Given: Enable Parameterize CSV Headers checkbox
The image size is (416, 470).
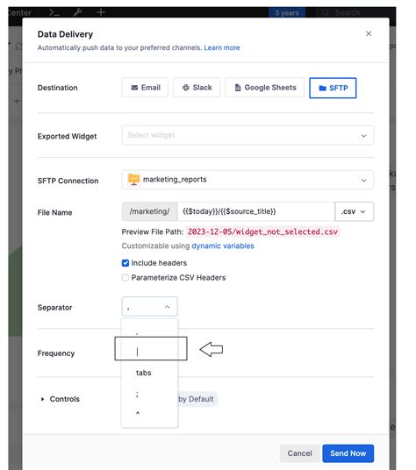Looking at the screenshot, I should (x=126, y=278).
